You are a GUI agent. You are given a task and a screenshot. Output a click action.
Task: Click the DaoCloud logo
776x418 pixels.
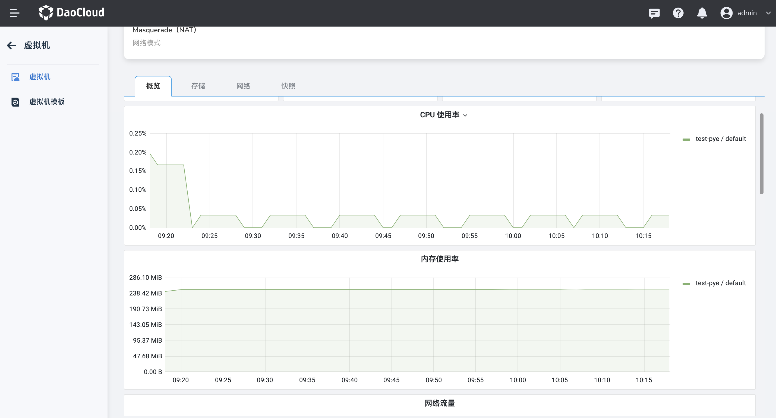tap(71, 13)
